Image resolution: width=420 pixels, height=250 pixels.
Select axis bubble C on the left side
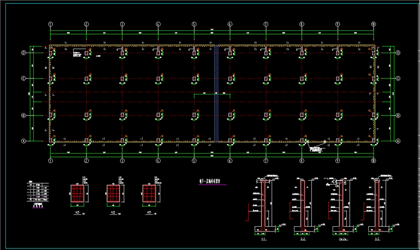click(22, 78)
